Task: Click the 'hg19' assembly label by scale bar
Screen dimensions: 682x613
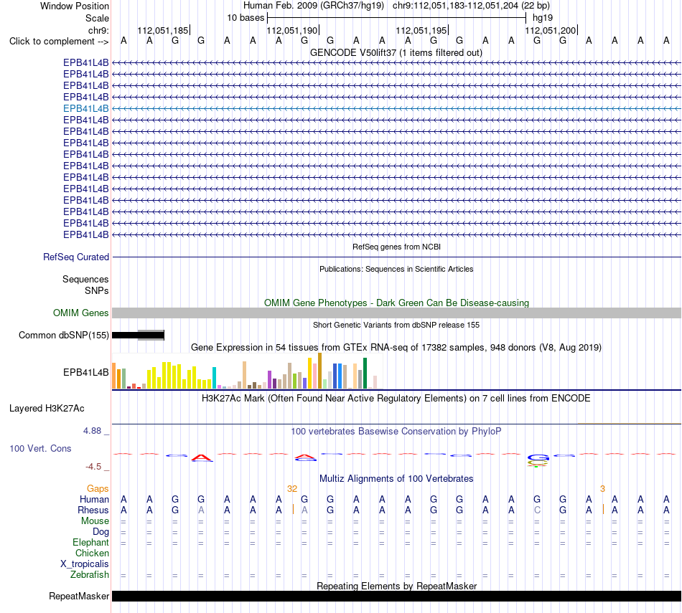Action: tap(543, 18)
